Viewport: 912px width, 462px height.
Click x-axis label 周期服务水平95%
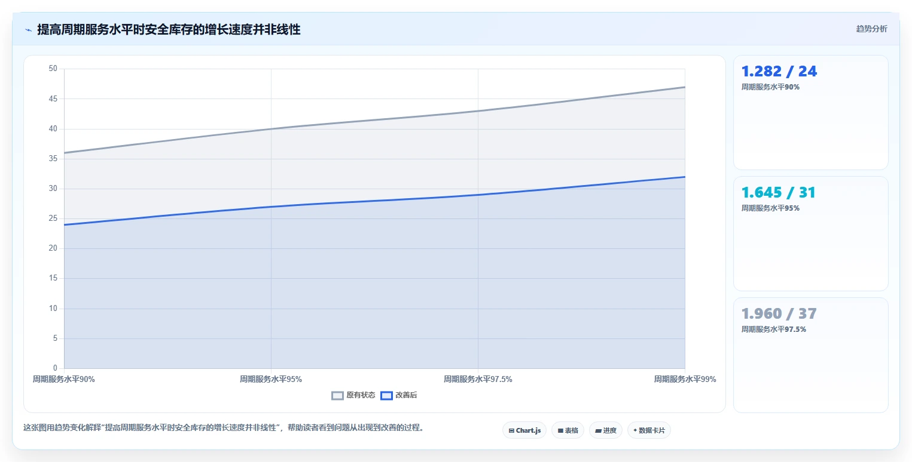point(271,379)
